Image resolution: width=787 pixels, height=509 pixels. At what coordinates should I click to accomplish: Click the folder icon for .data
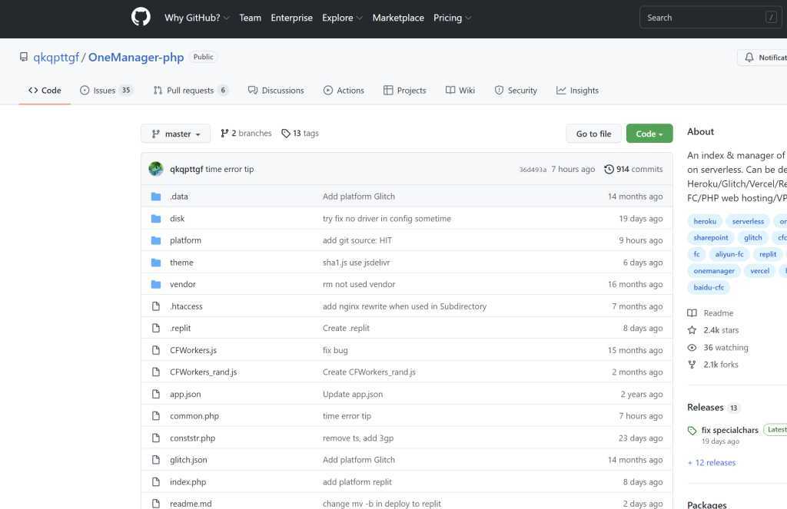(x=156, y=197)
